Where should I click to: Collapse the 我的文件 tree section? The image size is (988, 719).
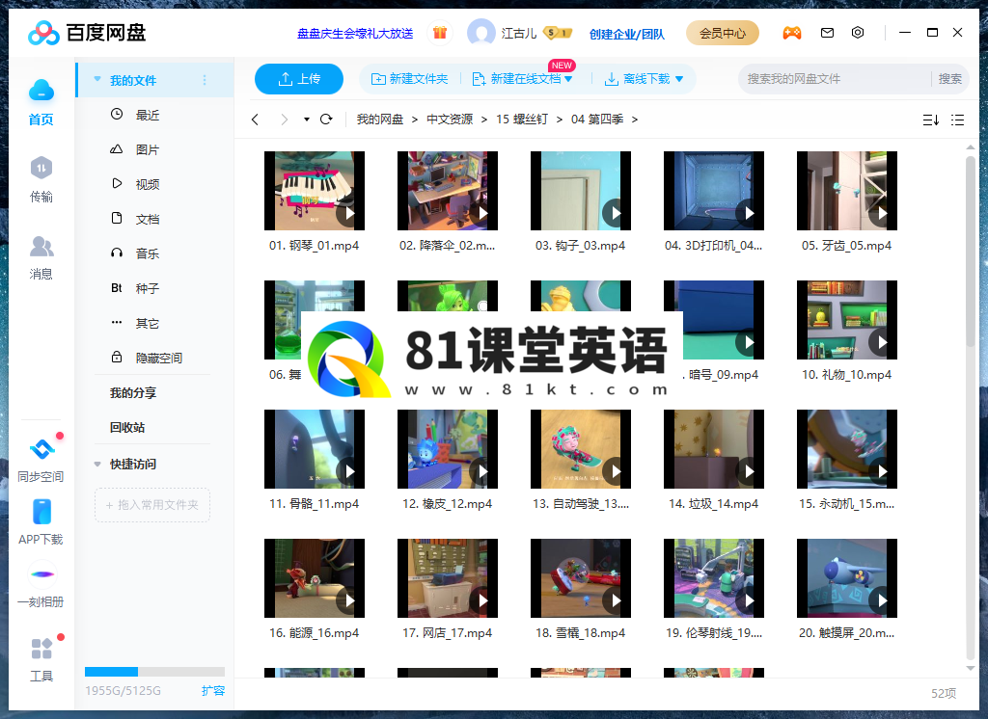click(x=97, y=79)
